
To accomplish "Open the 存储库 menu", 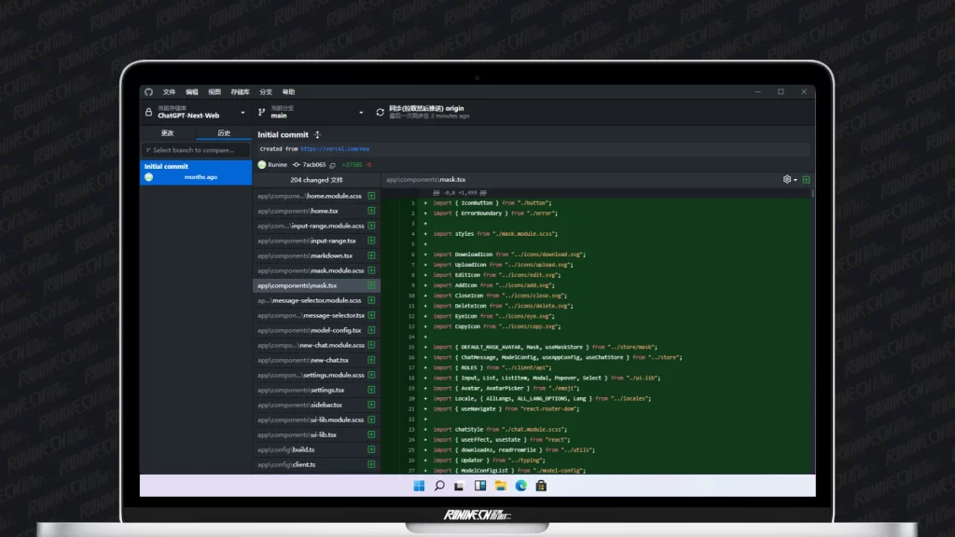I will click(241, 92).
